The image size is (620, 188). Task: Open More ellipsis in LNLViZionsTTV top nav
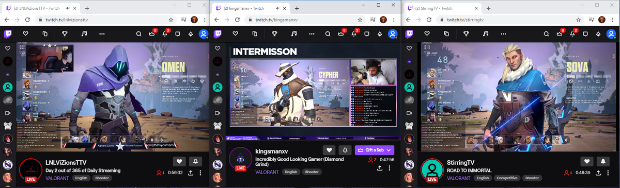click(102, 34)
